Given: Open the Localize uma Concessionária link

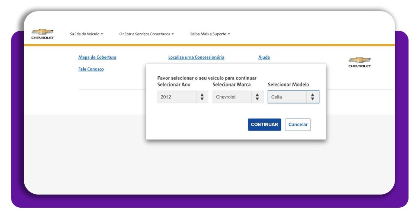Looking at the screenshot, I should point(196,57).
